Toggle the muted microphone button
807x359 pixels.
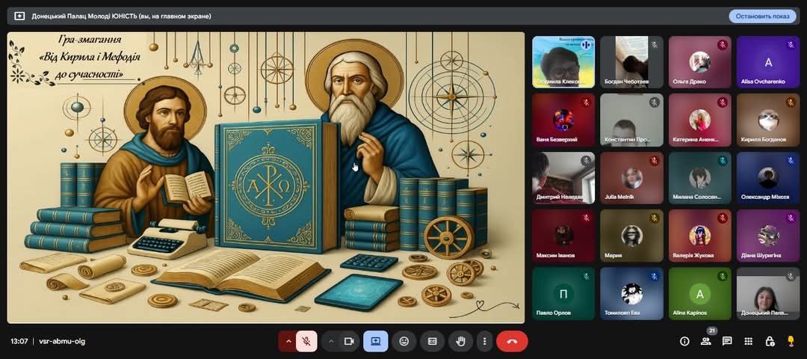[x=306, y=341]
